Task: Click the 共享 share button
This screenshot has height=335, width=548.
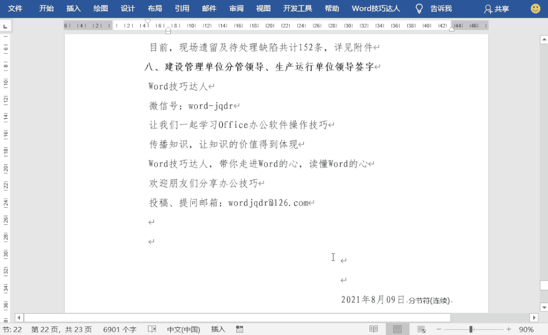Action: point(497,9)
